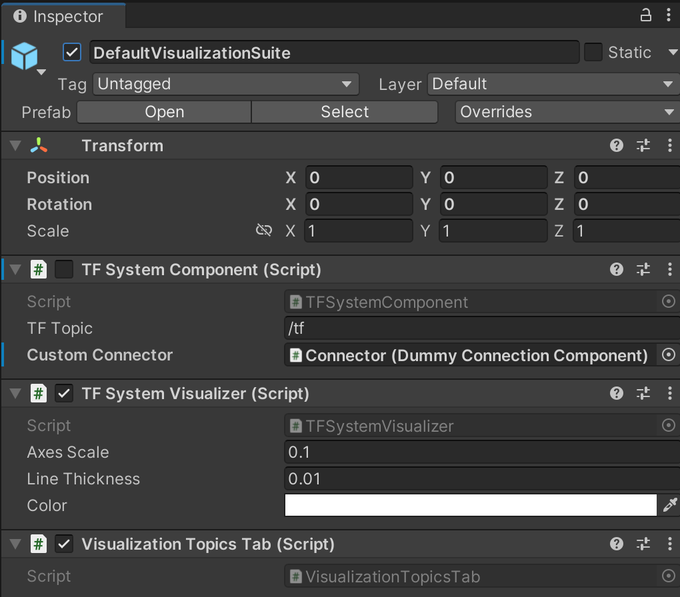Disable the DefaultVisualizationSuite active checkbox
680x597 pixels.
click(72, 53)
